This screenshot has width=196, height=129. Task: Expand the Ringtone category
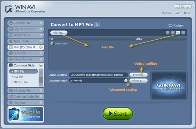26,103
